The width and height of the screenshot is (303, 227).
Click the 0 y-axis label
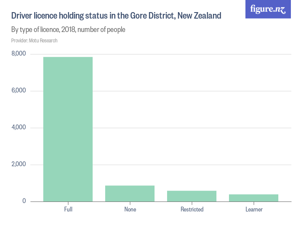(x=23, y=201)
